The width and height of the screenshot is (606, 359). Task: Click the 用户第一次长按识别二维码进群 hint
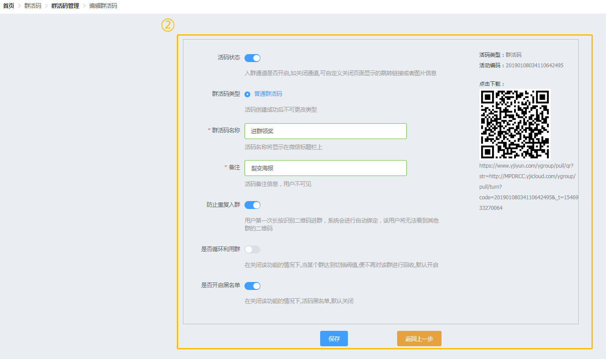point(342,224)
